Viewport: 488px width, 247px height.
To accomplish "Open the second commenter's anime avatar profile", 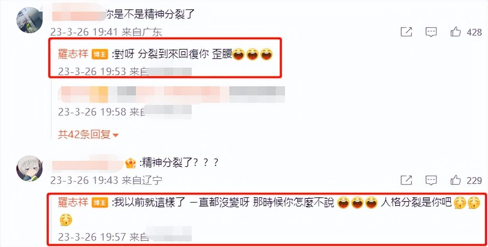I will point(29,168).
